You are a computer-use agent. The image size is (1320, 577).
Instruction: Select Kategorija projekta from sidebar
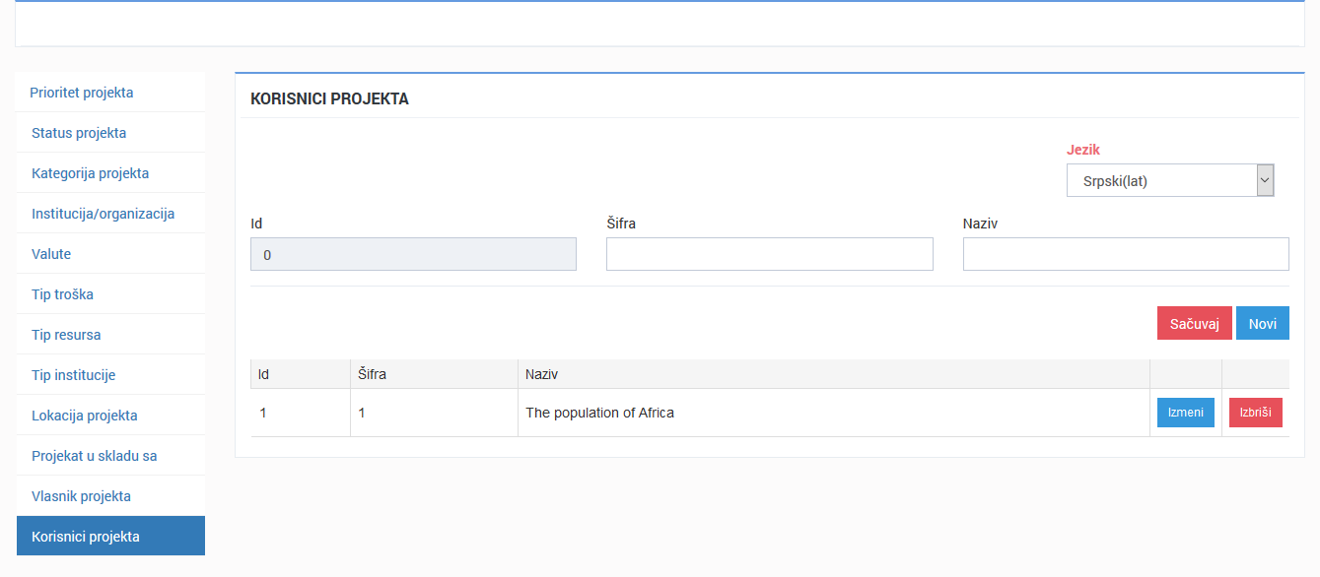tap(91, 173)
